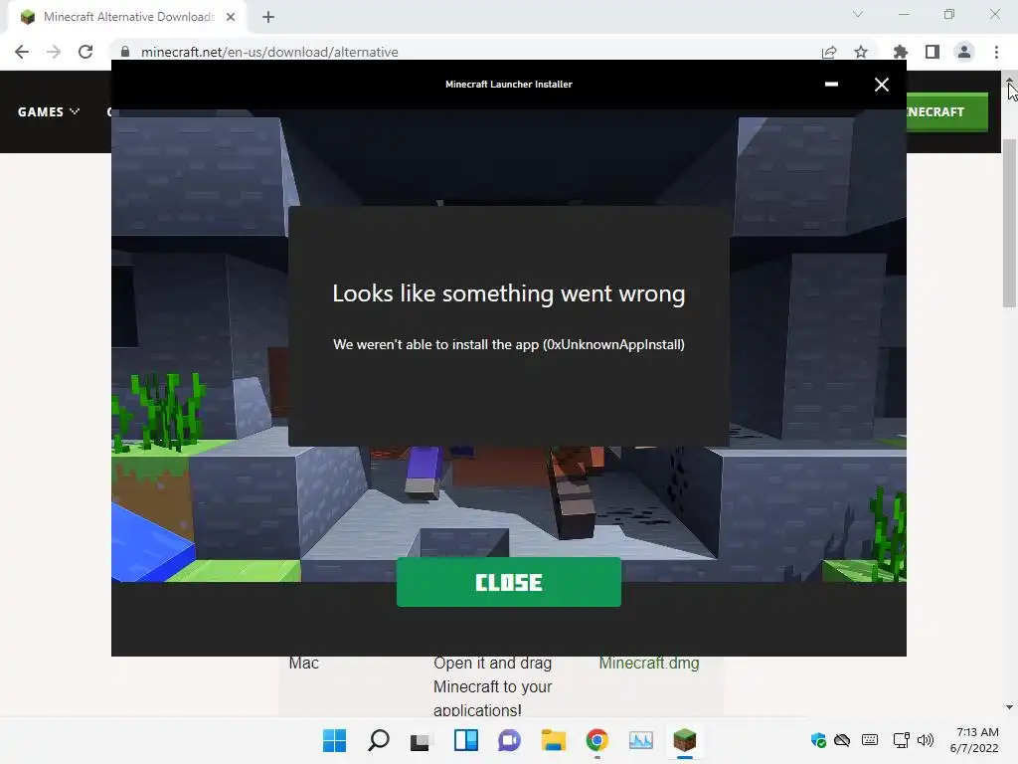View site information padlock icon
Screen dimensions: 1018x764
coord(125,52)
